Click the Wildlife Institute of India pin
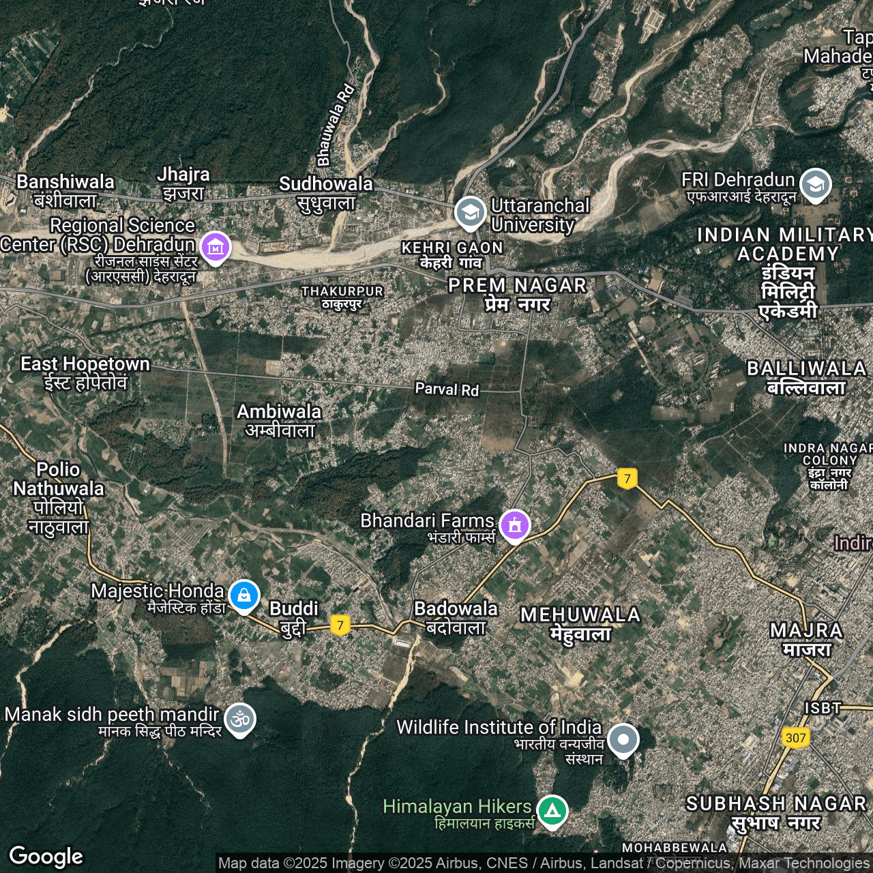 623,739
